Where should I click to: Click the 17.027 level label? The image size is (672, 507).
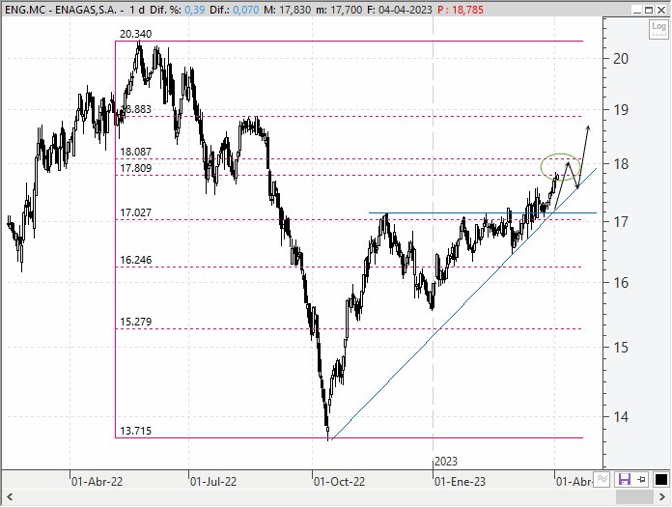click(135, 212)
